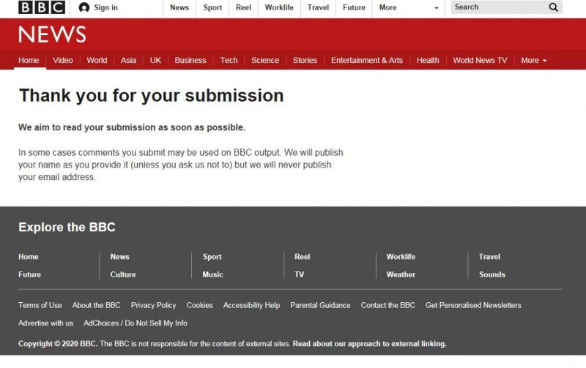Click the BBC logo blocks
This screenshot has width=586, height=368.
[42, 7]
